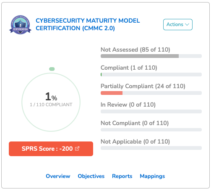Click the chevron arrow in Actions button
Image resolution: width=211 pixels, height=191 pixels.
pos(187,24)
